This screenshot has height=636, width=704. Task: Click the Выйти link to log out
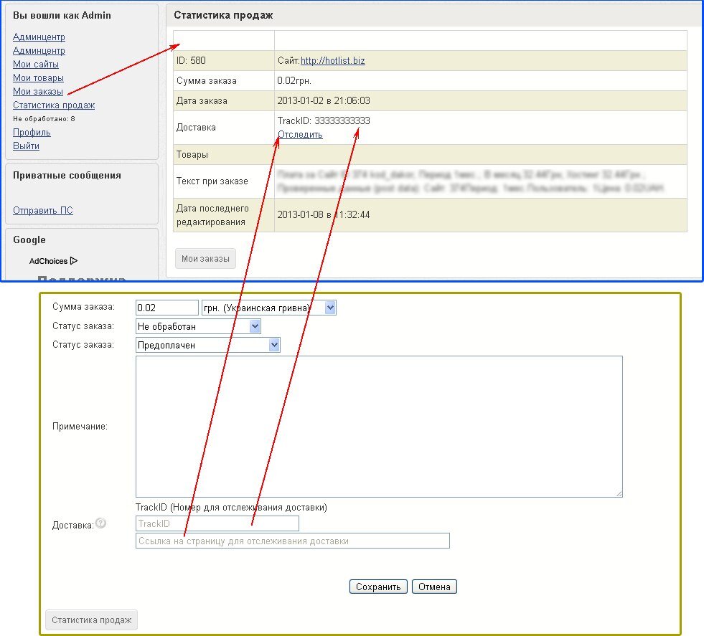pos(26,146)
